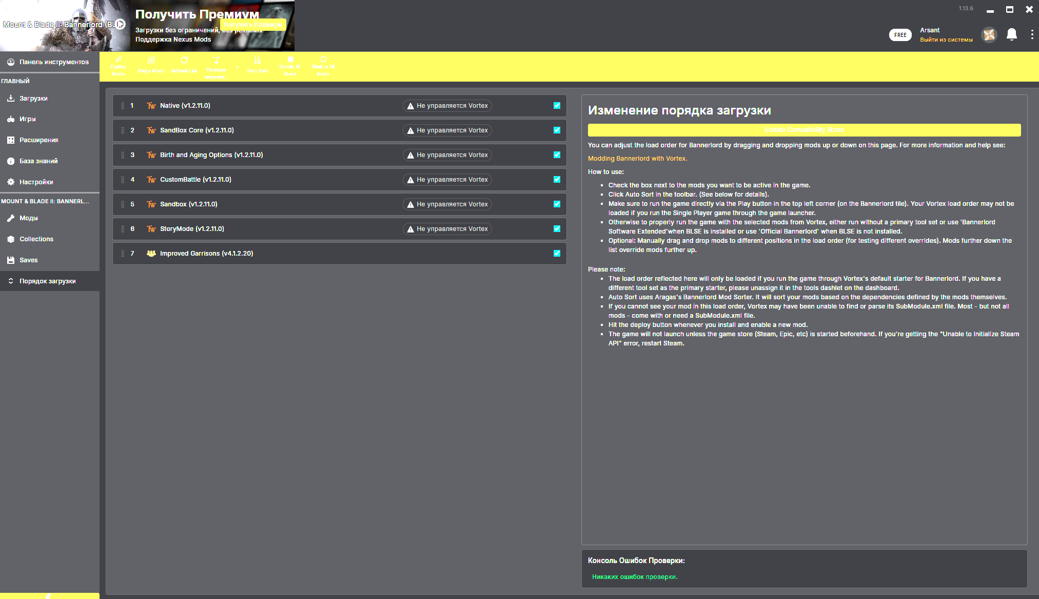Click the warning badge on Native row

pos(447,106)
